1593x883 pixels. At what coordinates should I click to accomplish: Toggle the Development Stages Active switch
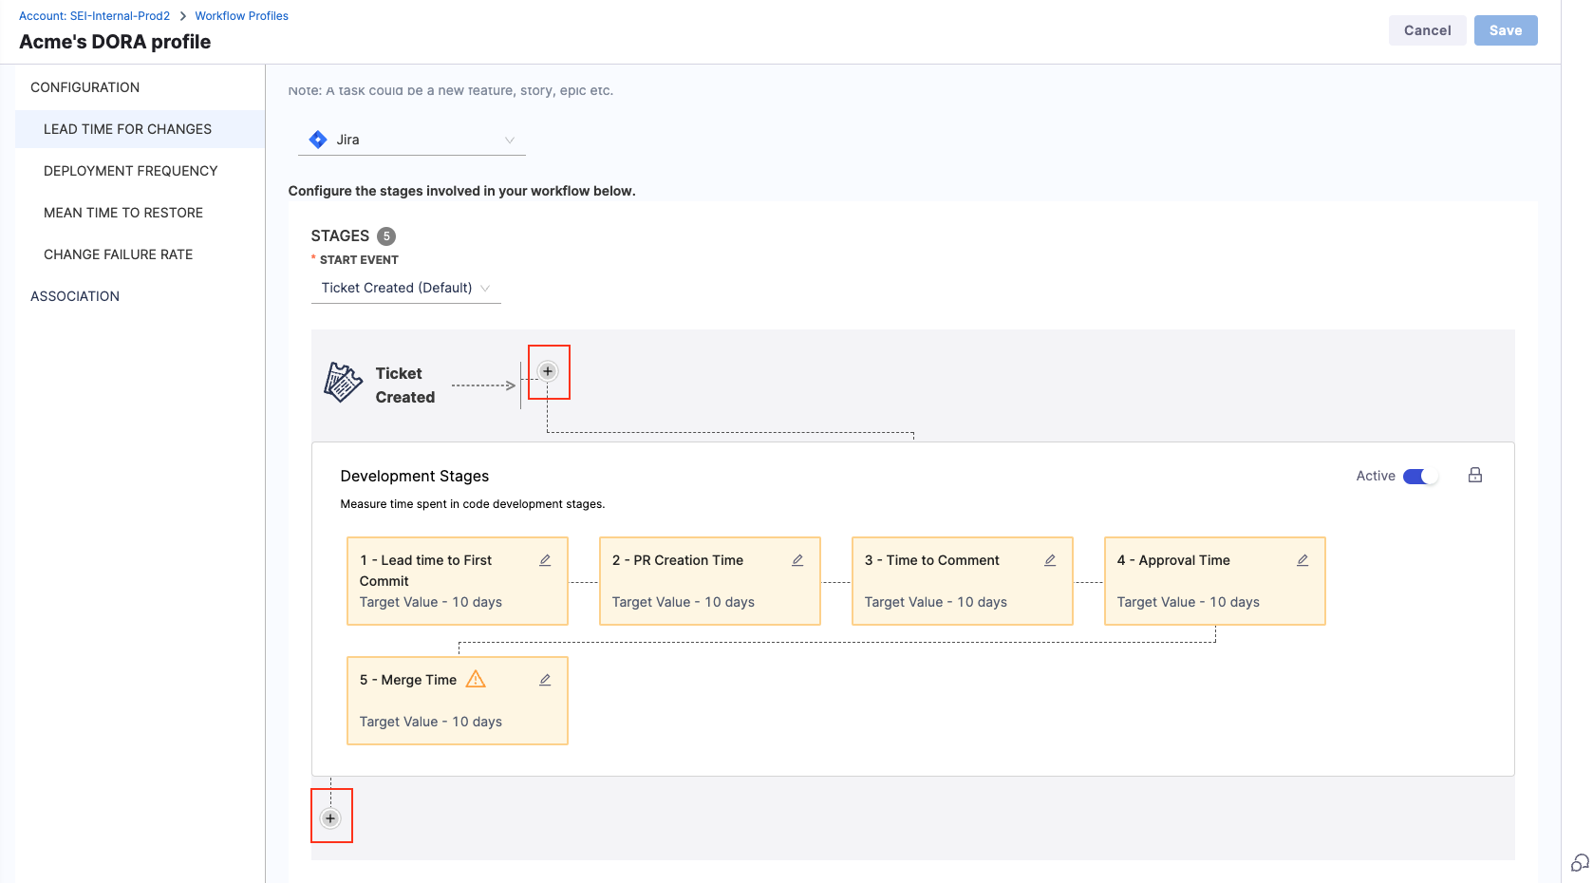tap(1420, 477)
